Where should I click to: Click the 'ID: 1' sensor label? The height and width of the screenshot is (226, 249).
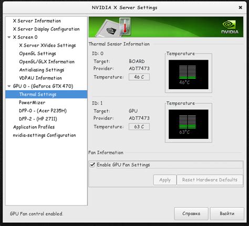[x=97, y=103]
